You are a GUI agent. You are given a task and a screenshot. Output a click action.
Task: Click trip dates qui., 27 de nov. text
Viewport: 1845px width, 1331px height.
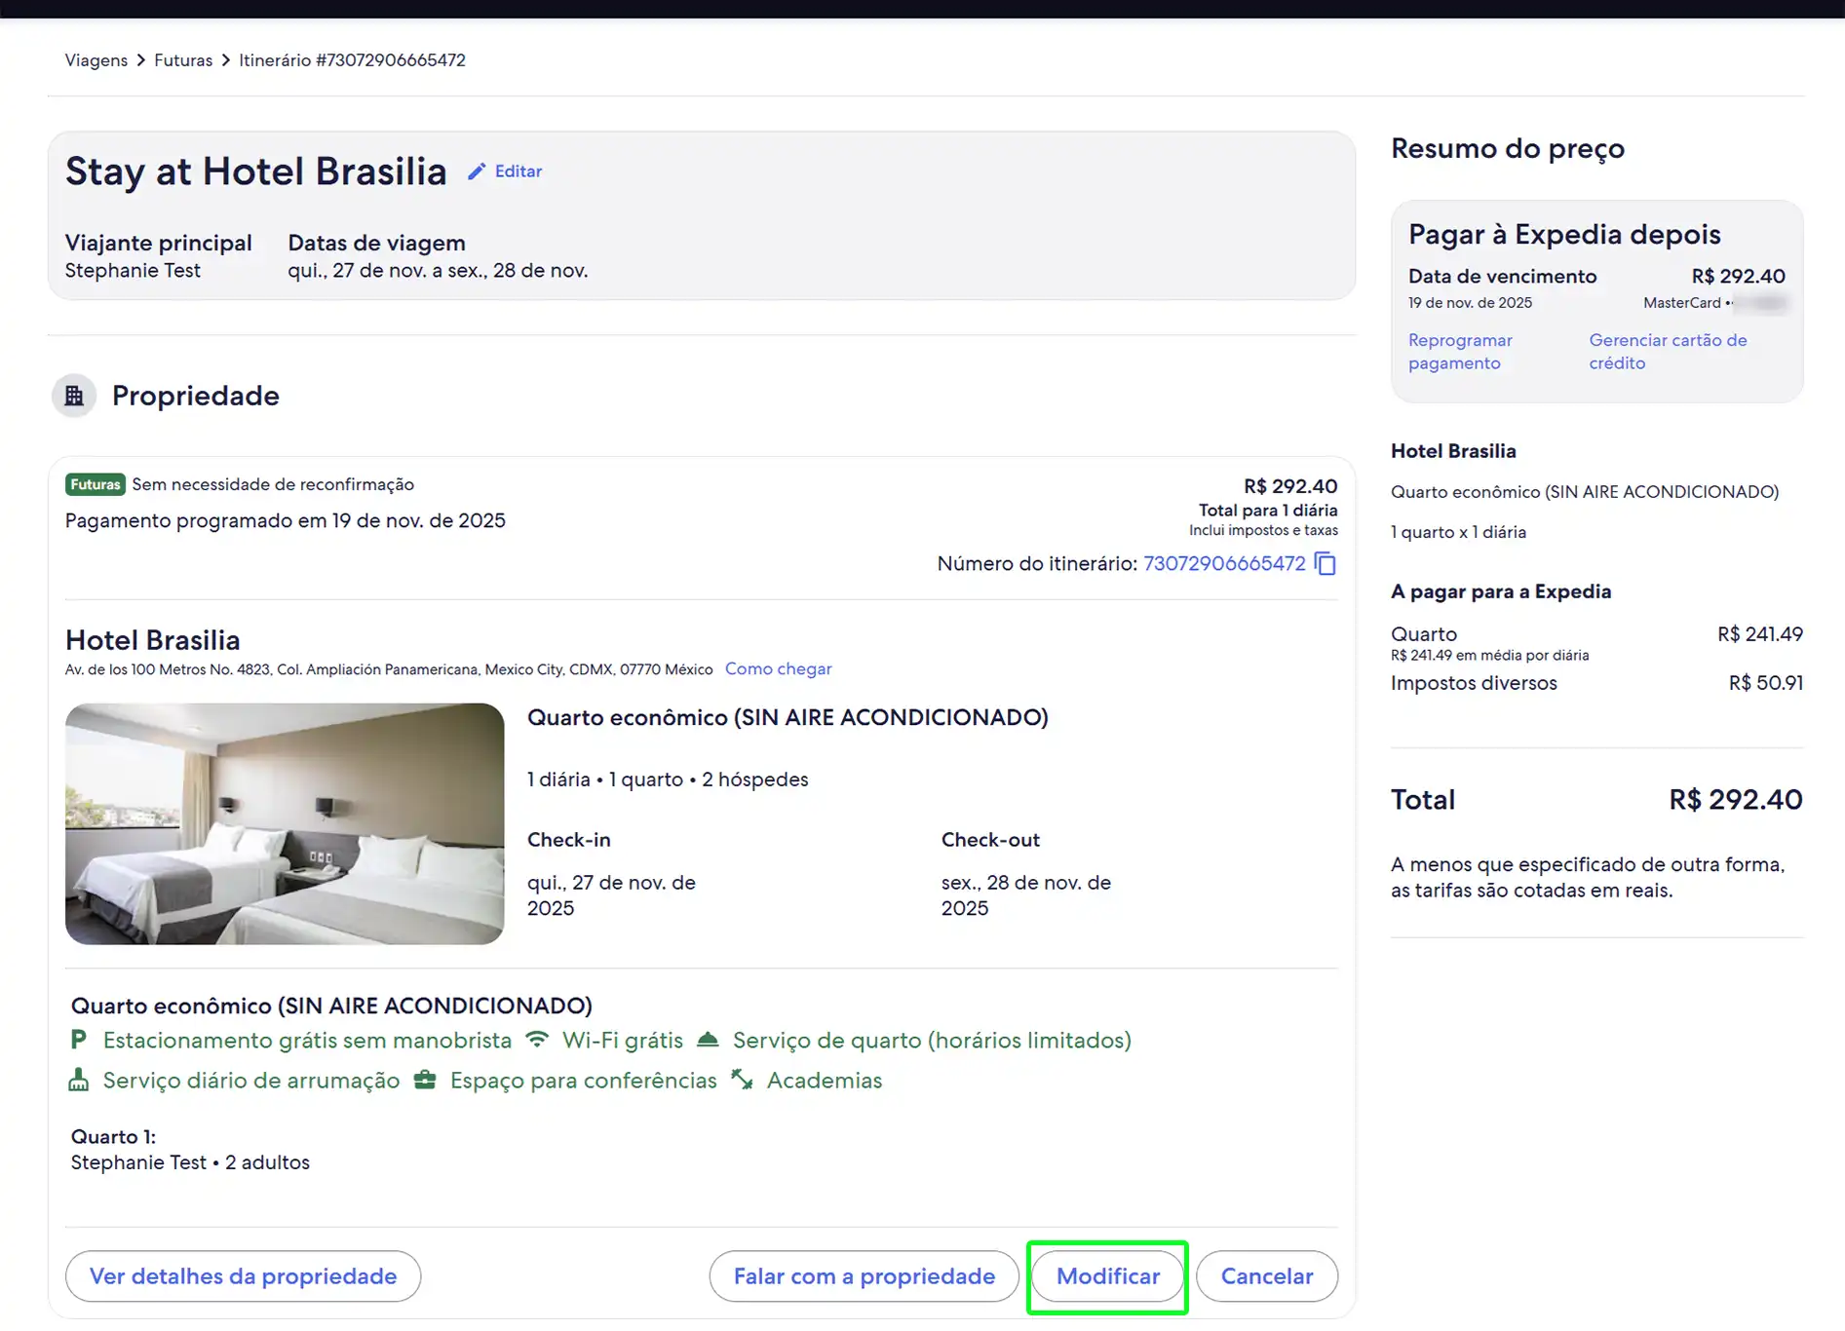tap(438, 271)
